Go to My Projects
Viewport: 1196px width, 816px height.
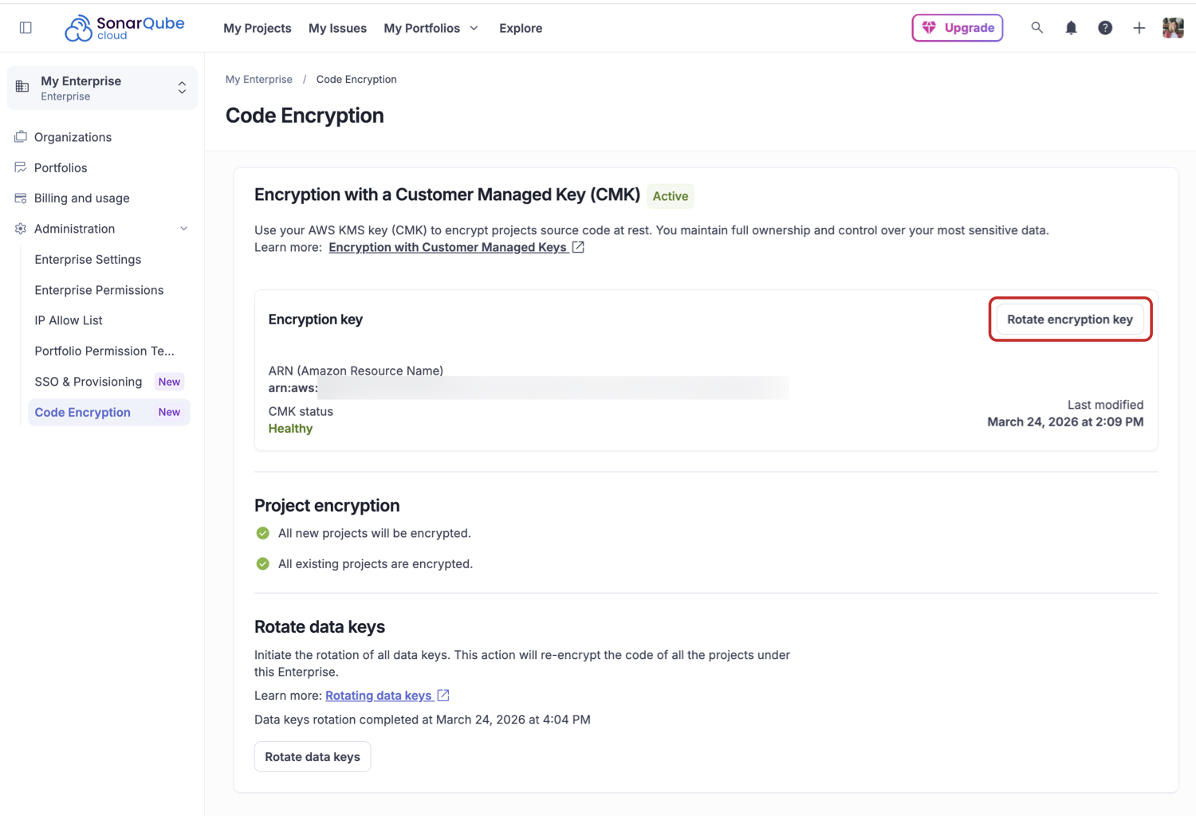[x=258, y=28]
